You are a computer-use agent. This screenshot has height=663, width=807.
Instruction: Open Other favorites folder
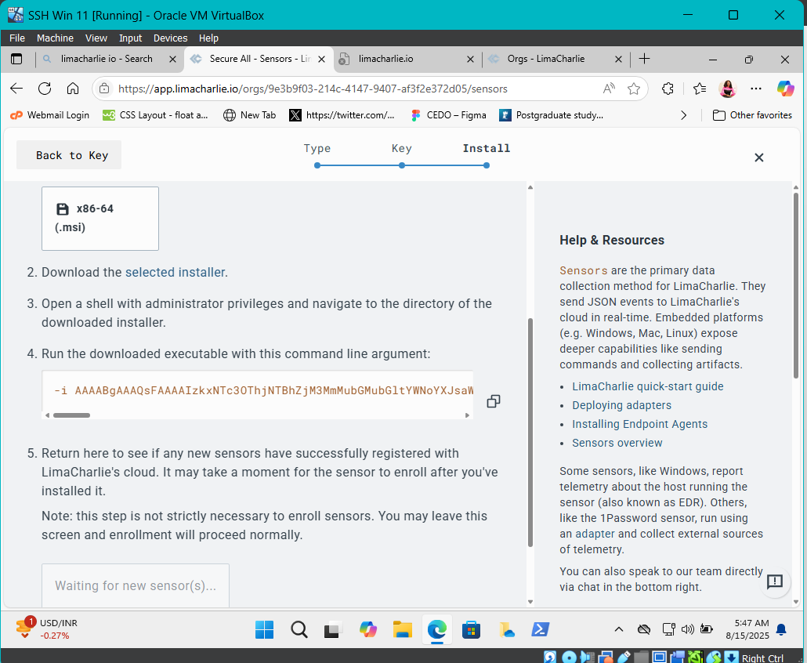[752, 115]
